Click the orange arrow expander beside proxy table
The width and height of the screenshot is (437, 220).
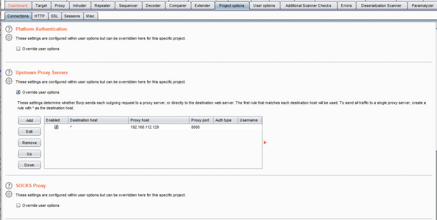265,143
